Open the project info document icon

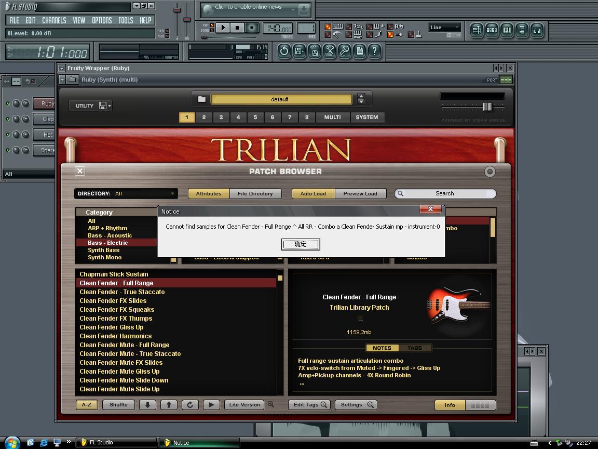click(360, 51)
